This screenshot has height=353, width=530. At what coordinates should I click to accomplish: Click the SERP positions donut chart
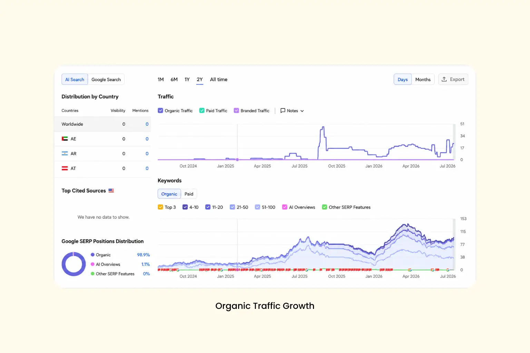point(73,264)
